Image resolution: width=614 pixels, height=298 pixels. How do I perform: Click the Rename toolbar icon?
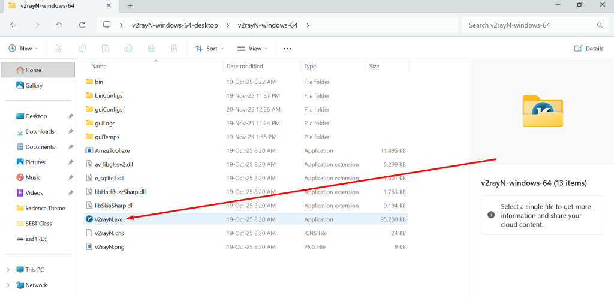[128, 49]
